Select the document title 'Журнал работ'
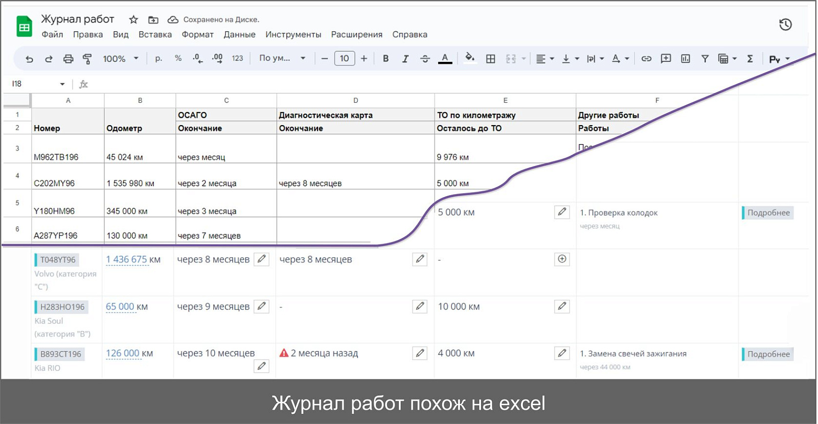818x424 pixels. click(x=77, y=19)
